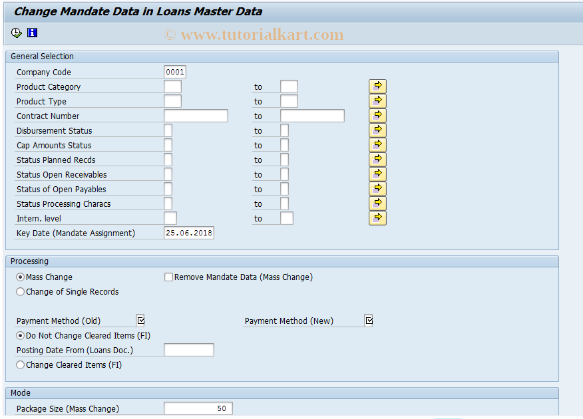Image resolution: width=583 pixels, height=419 pixels.
Task: Click the Package Size (Mass Change) field
Action: [198, 408]
